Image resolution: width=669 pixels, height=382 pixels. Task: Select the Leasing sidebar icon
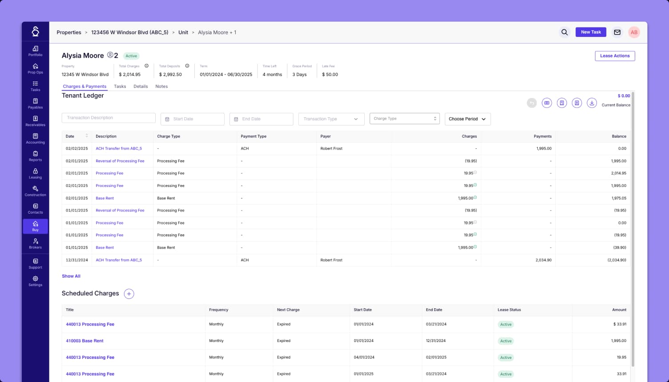click(35, 174)
